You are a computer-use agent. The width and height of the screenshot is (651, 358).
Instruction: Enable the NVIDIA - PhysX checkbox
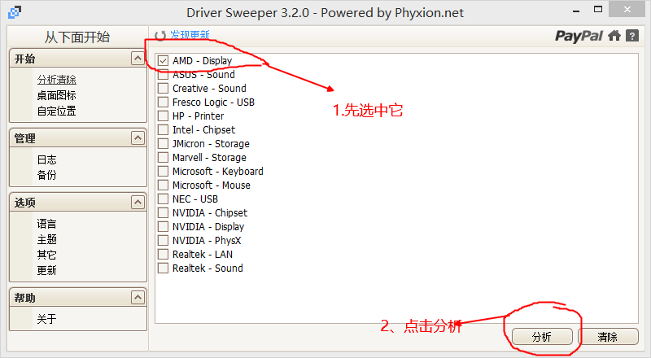point(164,241)
